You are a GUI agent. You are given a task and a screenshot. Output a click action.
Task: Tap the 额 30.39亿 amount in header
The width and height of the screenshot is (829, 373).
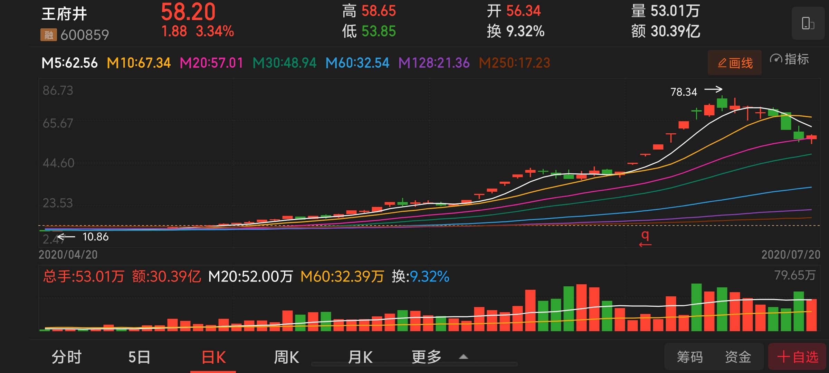[x=666, y=31]
